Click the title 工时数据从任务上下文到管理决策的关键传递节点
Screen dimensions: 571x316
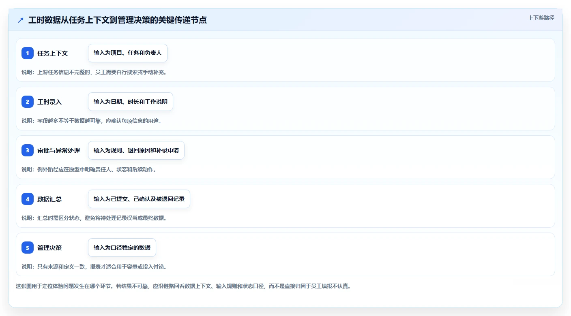tap(118, 20)
